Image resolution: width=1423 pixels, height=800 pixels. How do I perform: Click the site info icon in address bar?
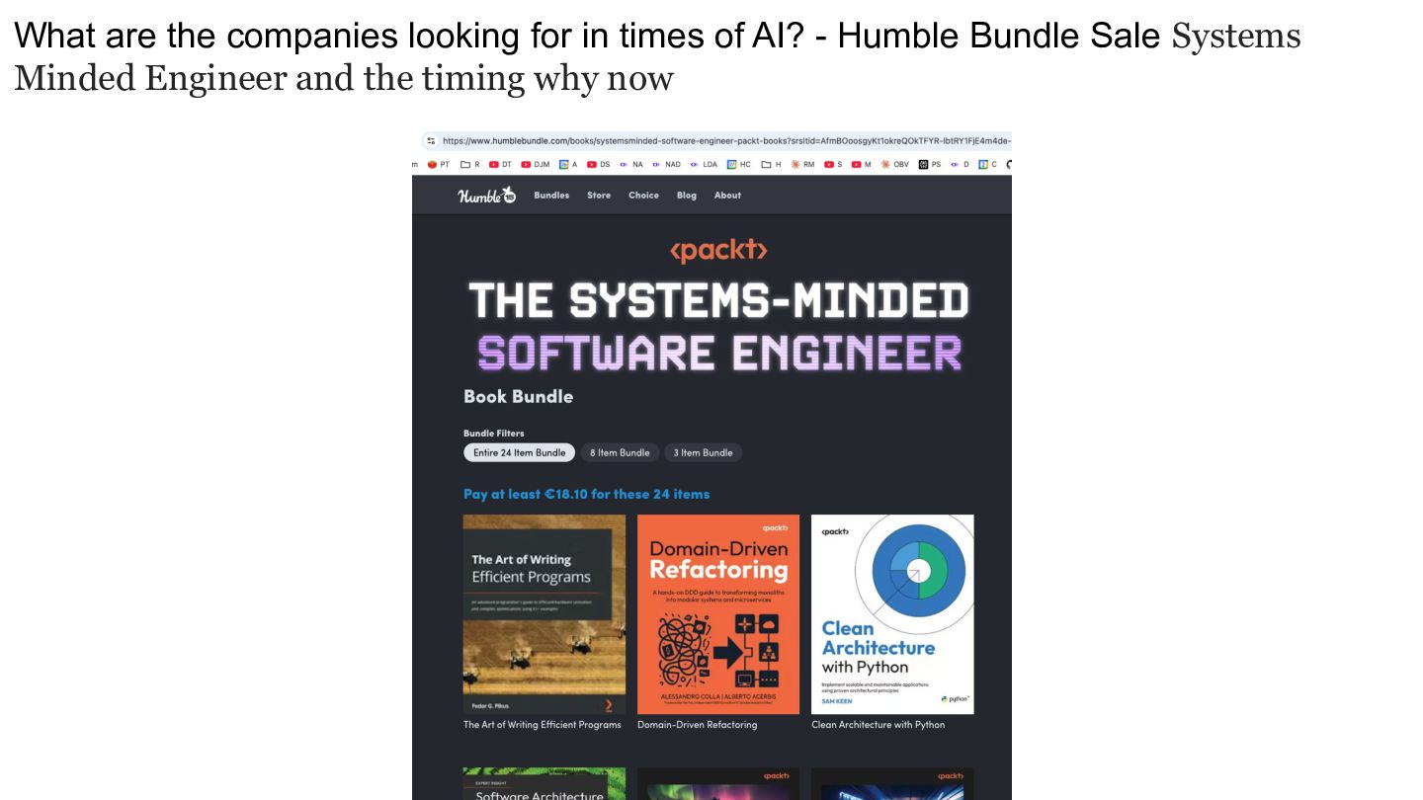pyautogui.click(x=431, y=140)
